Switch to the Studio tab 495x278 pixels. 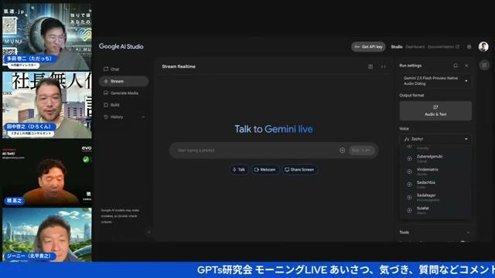397,46
